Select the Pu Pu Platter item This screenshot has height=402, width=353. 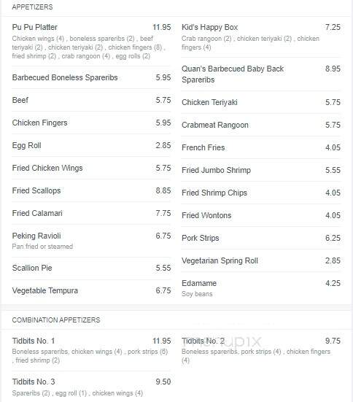pos(91,42)
